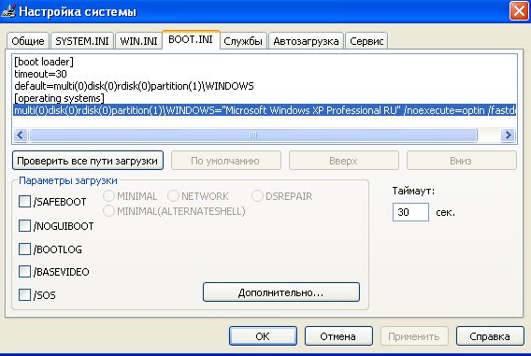Screen dimensions: 531x356
Task: Click the Вверх button
Action: [x=343, y=161]
